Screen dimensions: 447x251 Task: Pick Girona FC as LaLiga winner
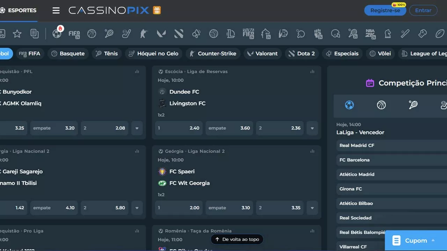pos(391,189)
